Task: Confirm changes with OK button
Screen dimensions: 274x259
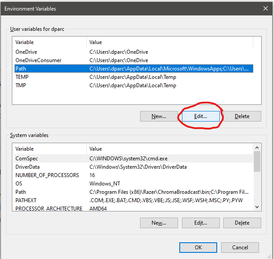Action: click(x=198, y=247)
